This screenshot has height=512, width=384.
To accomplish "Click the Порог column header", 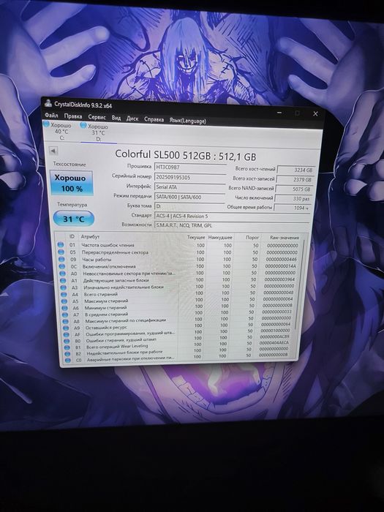I will tap(252, 238).
